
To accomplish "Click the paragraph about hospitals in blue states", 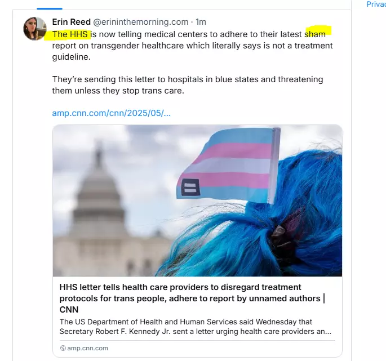I will coord(188,85).
